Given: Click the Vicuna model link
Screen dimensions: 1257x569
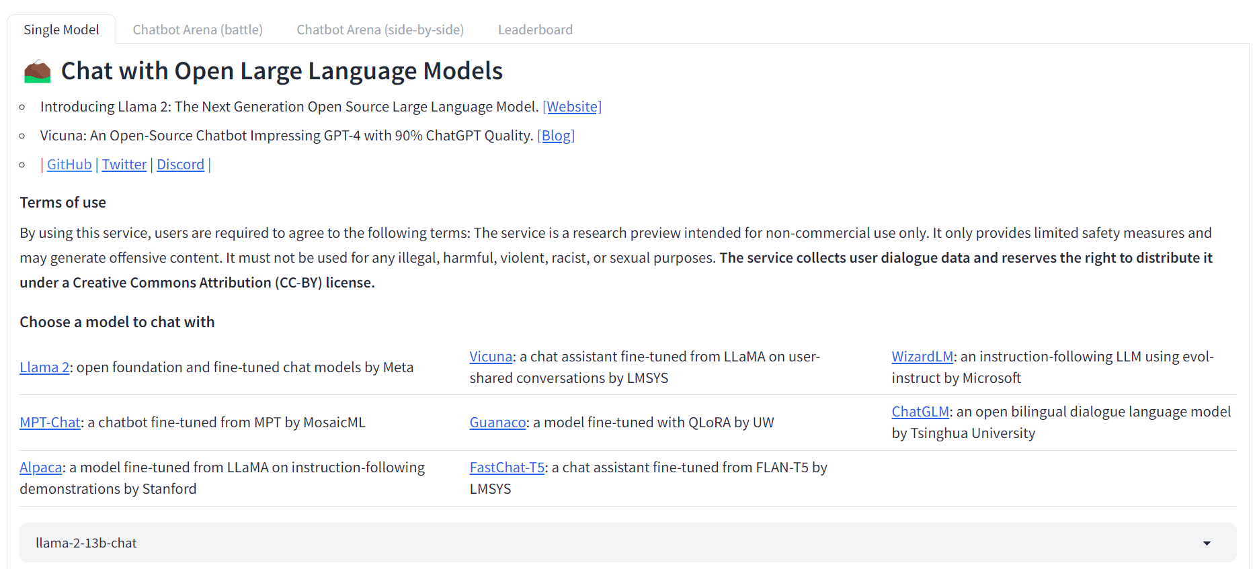Looking at the screenshot, I should click(491, 357).
